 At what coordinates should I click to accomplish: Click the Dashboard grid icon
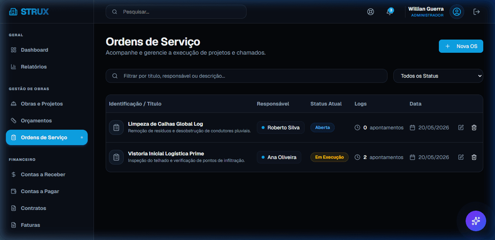14,50
